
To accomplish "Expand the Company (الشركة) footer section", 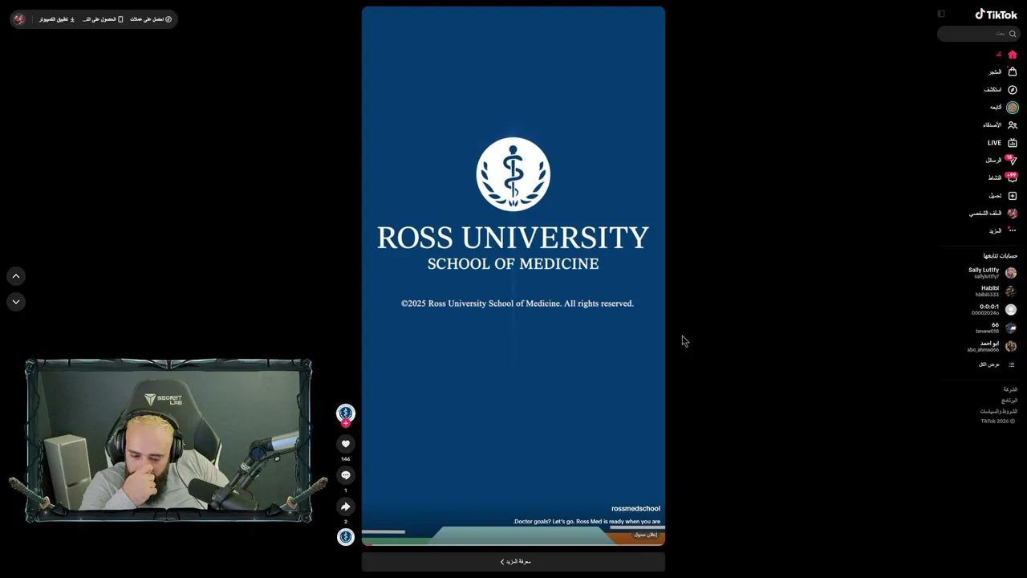I will click(x=1010, y=389).
